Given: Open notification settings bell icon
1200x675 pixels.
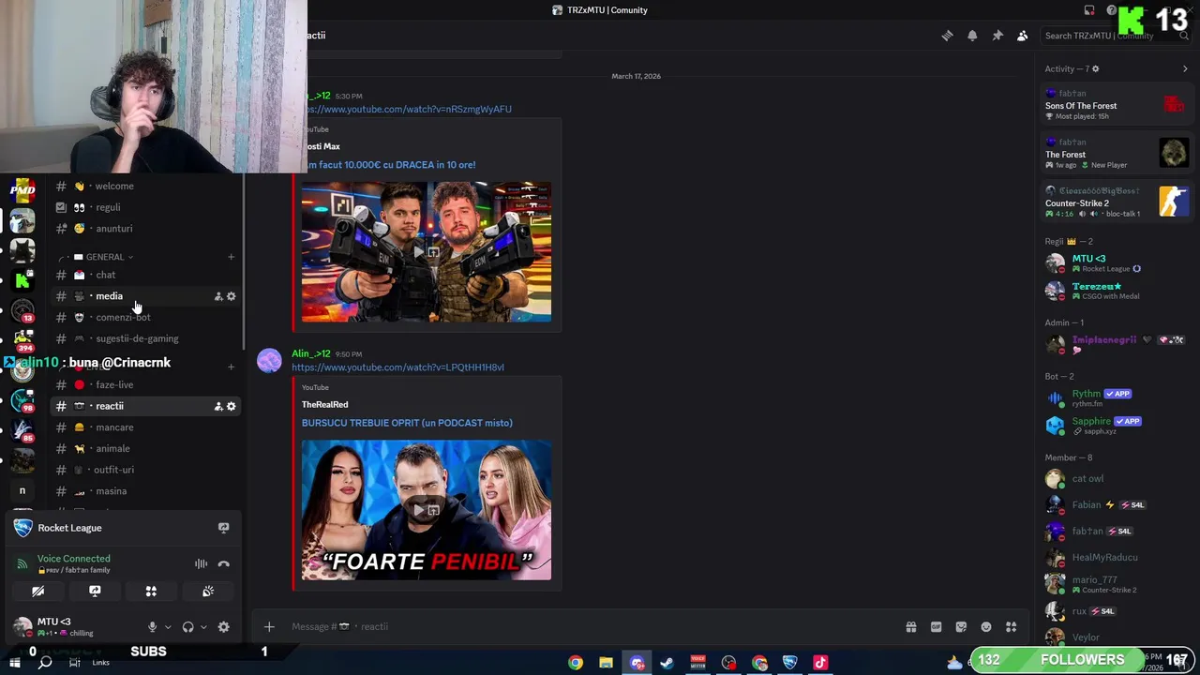Looking at the screenshot, I should click(x=972, y=36).
